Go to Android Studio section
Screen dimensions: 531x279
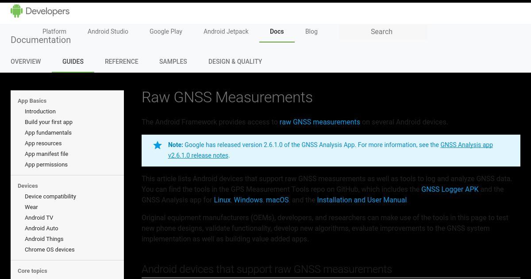pos(108,31)
